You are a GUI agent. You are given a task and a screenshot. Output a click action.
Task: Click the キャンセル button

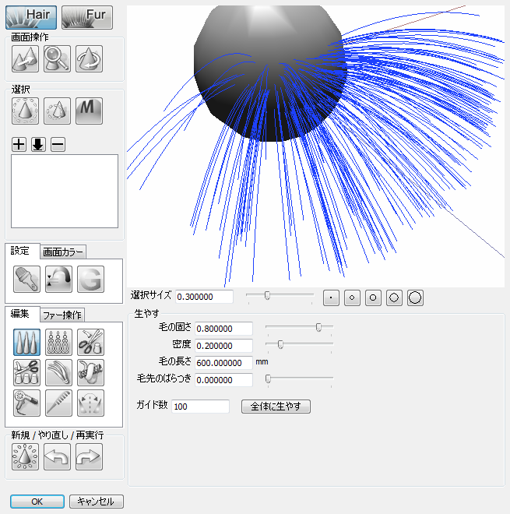[97, 502]
